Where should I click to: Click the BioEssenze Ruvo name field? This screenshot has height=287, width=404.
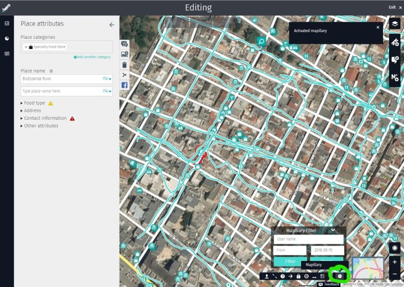click(66, 79)
